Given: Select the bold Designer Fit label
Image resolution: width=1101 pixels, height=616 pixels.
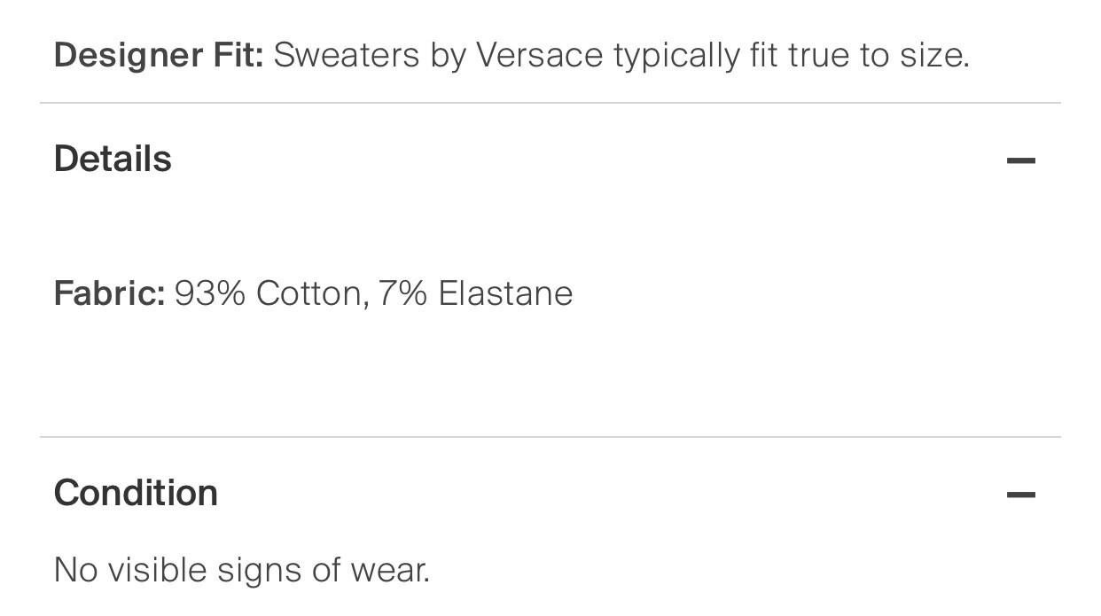Looking at the screenshot, I should click(159, 56).
